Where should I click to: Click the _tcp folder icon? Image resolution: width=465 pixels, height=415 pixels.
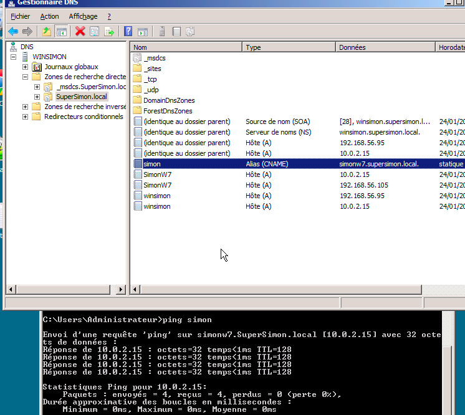pos(137,79)
